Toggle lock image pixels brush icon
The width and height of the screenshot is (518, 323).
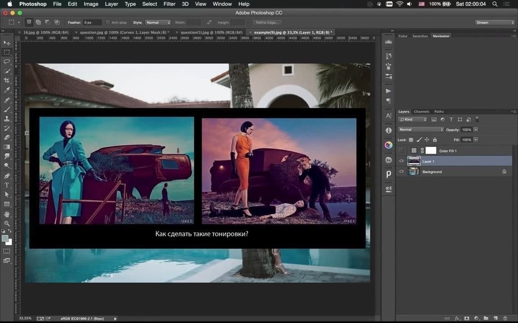click(x=419, y=140)
